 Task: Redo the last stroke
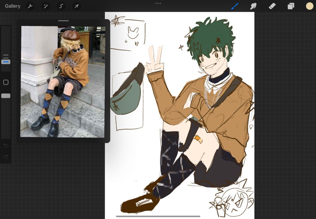coord(6,157)
